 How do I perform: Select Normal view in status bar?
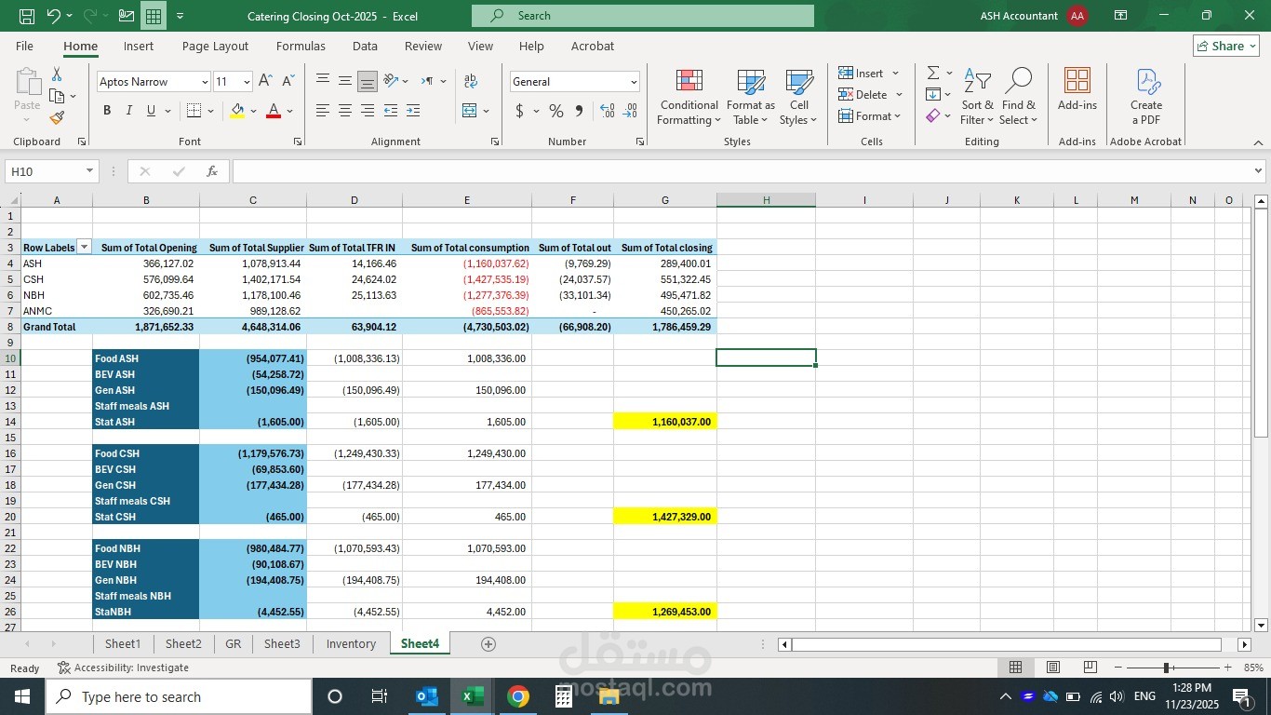tap(1015, 668)
